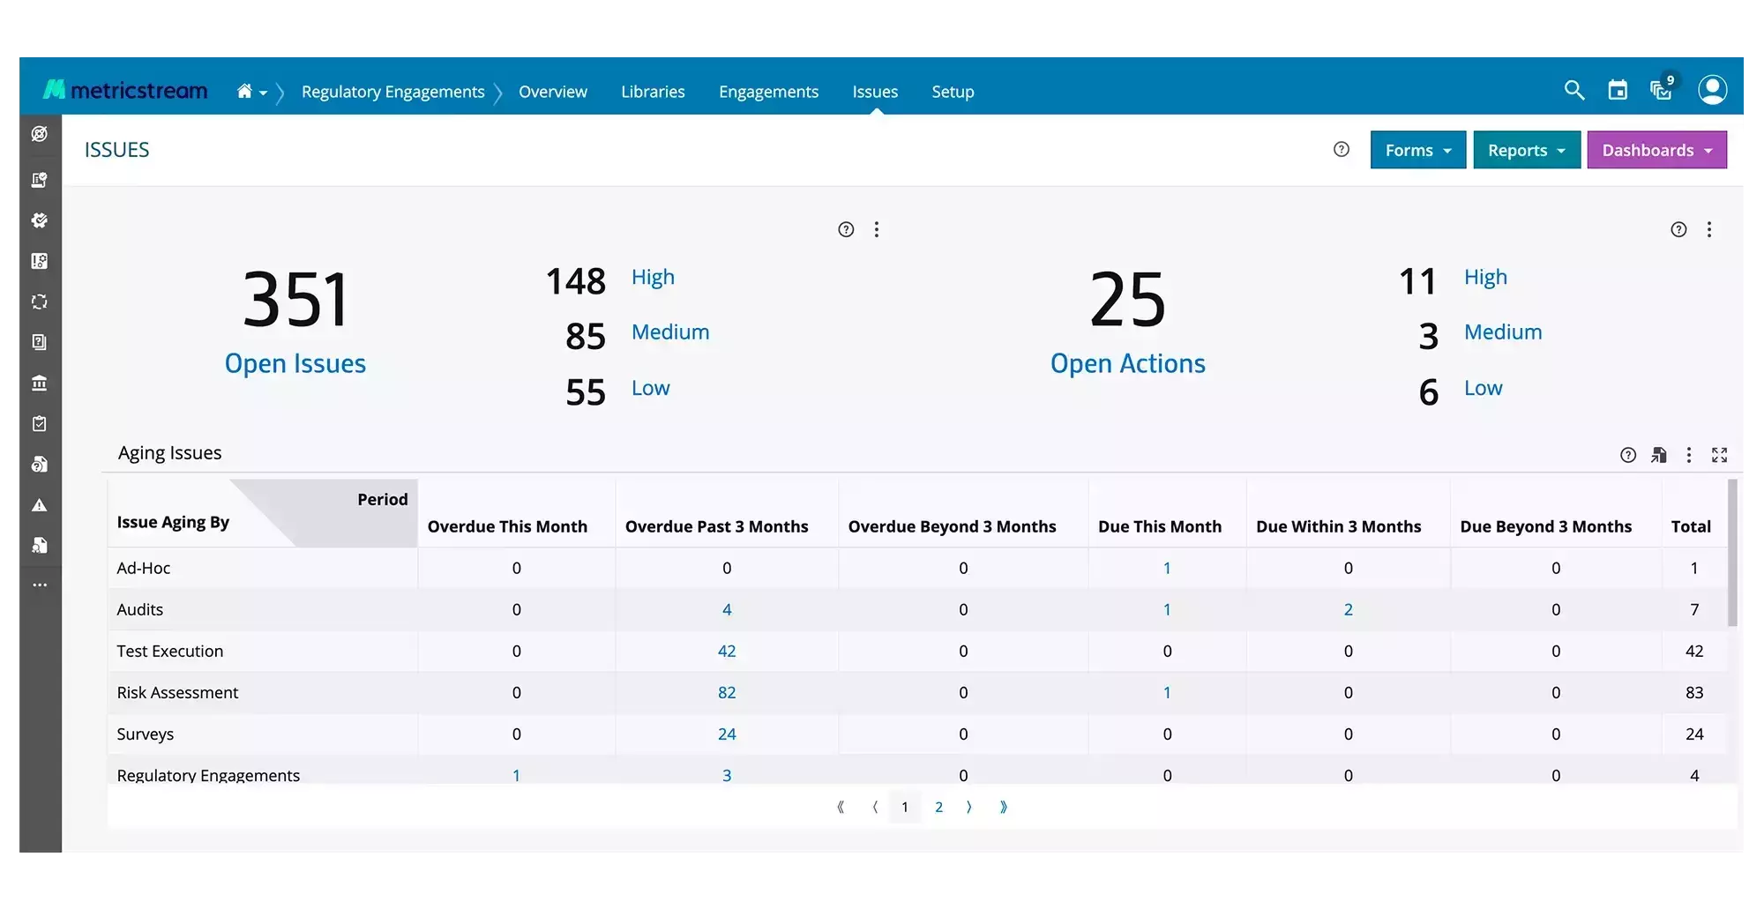
Task: Open the warning triangle sidebar icon
Action: (40, 505)
